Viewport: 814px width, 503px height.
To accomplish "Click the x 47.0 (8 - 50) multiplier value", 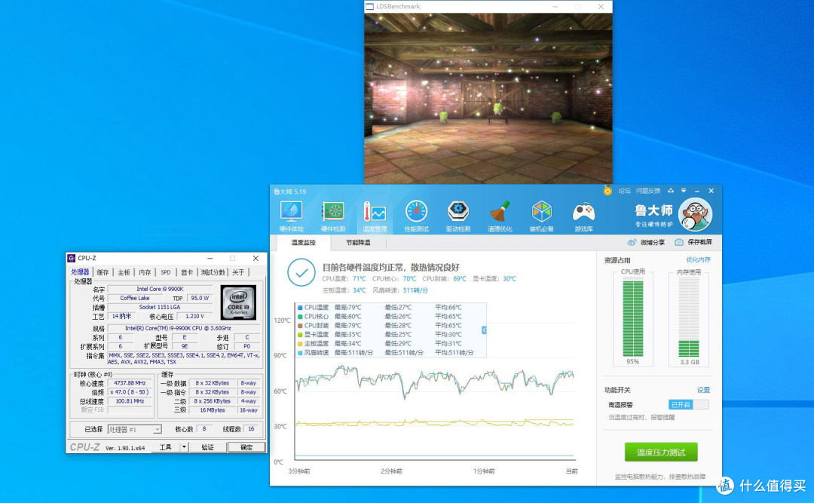I will 130,392.
